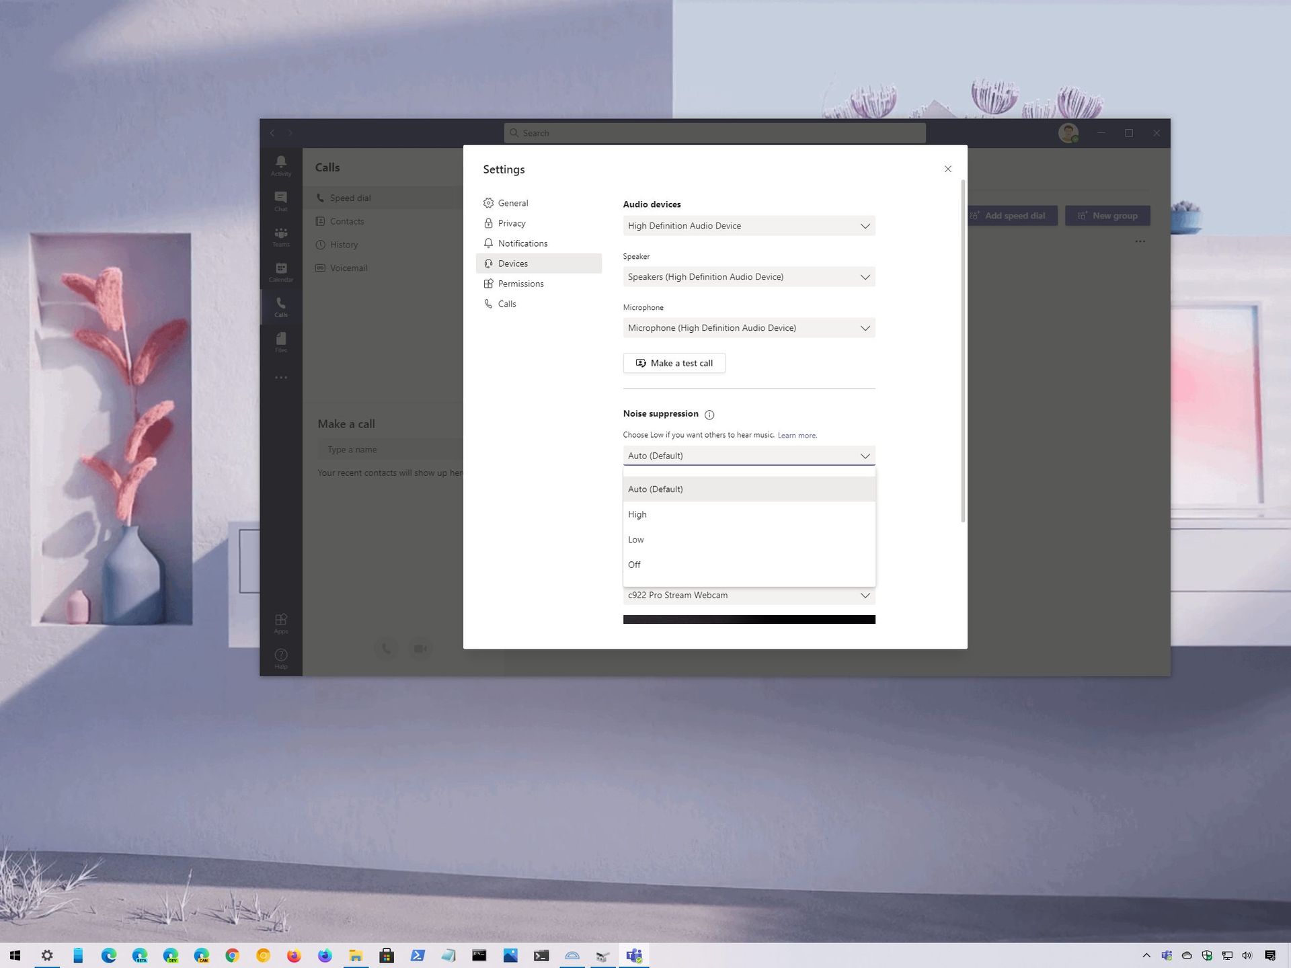Screen dimensions: 1291x968
Task: Open the Apps icon near the sidebar bottom
Action: [x=280, y=622]
